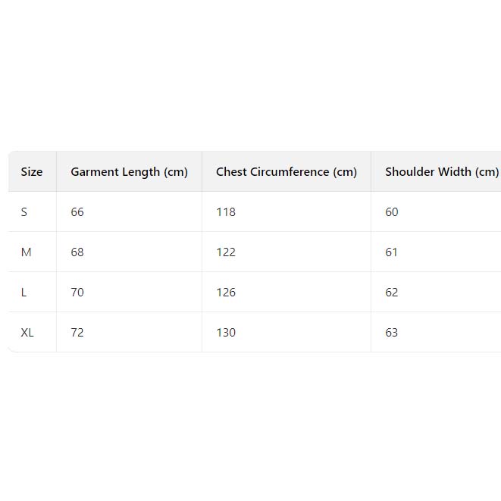Click the L size cell
This screenshot has width=501, height=501.
coord(24,293)
